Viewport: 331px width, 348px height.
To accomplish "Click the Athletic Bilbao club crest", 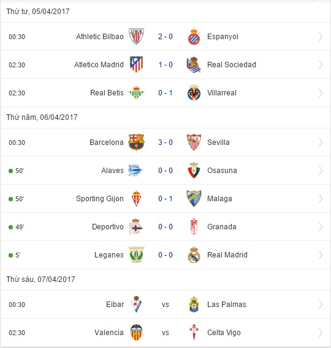I will tap(136, 37).
